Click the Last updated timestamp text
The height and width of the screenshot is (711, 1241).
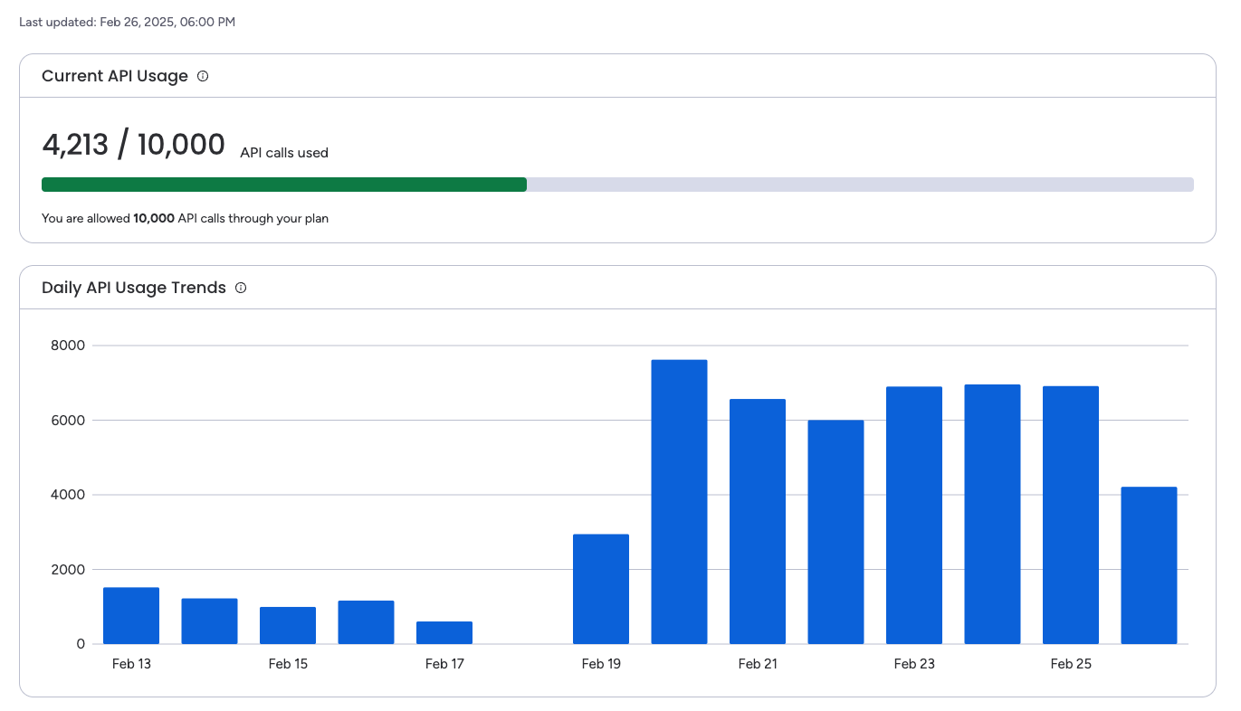coord(127,22)
